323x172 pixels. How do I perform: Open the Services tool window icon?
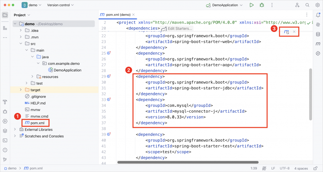click(5, 121)
